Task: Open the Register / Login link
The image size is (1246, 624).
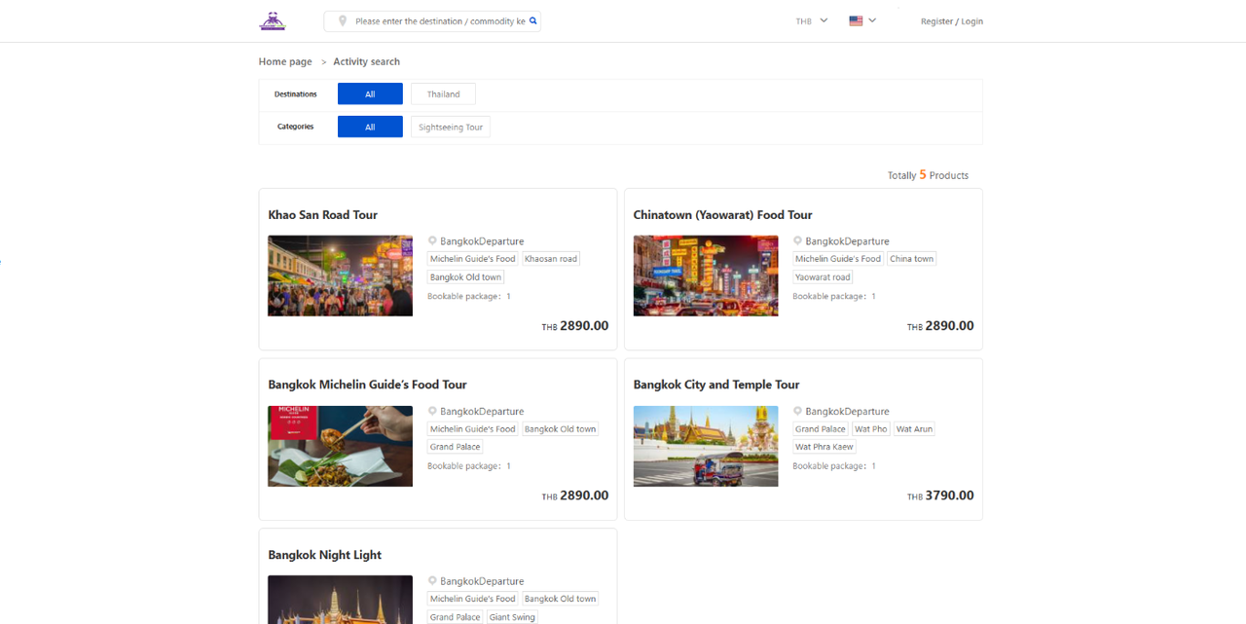Action: coord(951,21)
